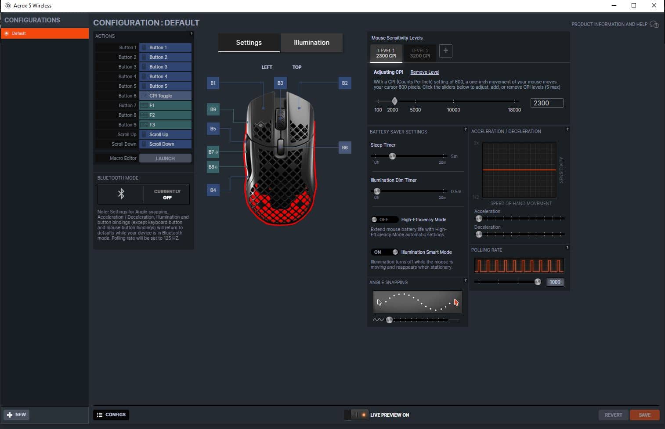This screenshot has height=429, width=665.
Task: Click the Sleep Timer slider handle
Action: [x=392, y=156]
